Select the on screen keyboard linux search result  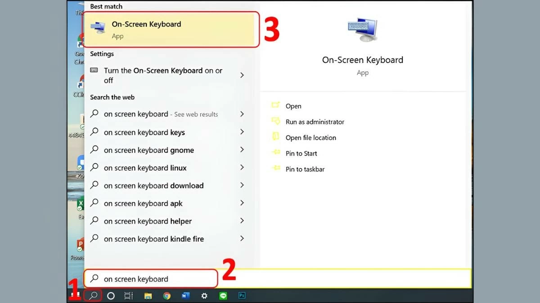click(x=145, y=167)
